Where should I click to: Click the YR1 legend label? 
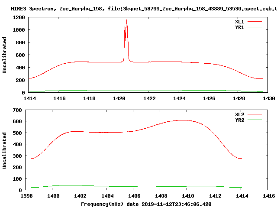tap(239, 27)
